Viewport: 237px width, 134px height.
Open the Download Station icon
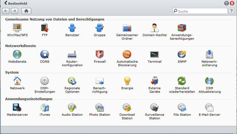click(127, 107)
